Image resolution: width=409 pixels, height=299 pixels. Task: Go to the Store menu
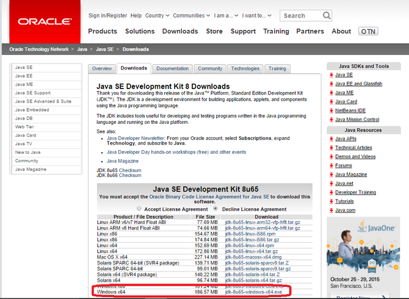coord(214,31)
